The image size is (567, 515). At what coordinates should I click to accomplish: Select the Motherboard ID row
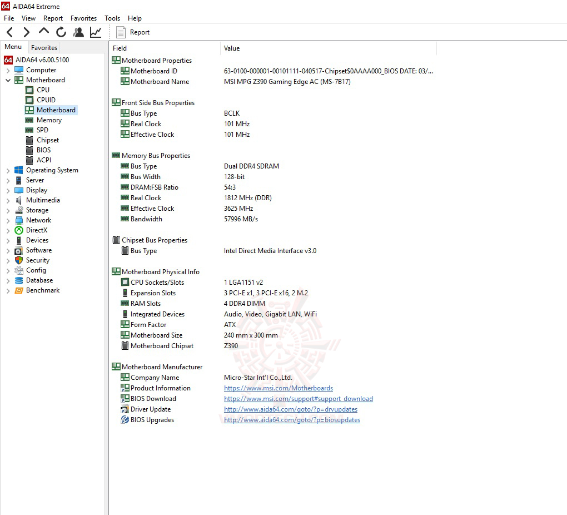273,71
